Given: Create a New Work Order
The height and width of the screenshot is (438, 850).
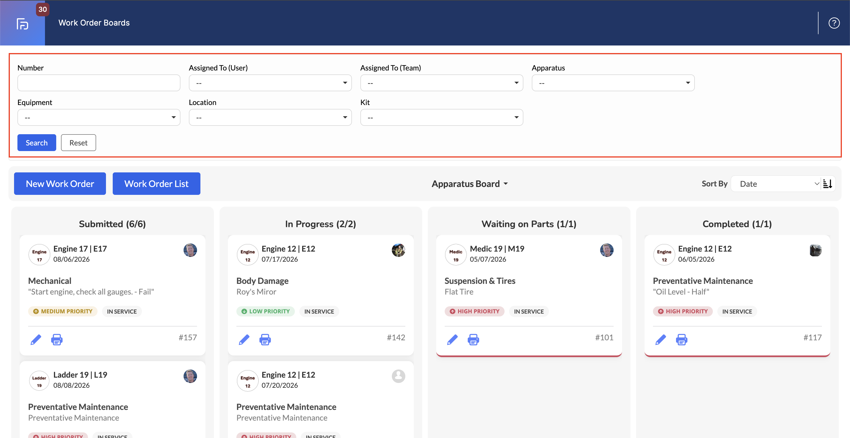Looking at the screenshot, I should (x=60, y=184).
